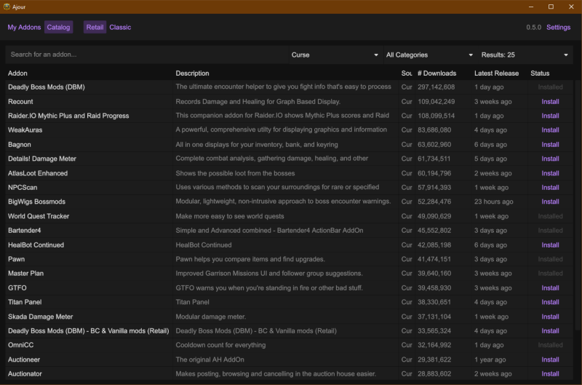Install the Recount addon

[550, 101]
